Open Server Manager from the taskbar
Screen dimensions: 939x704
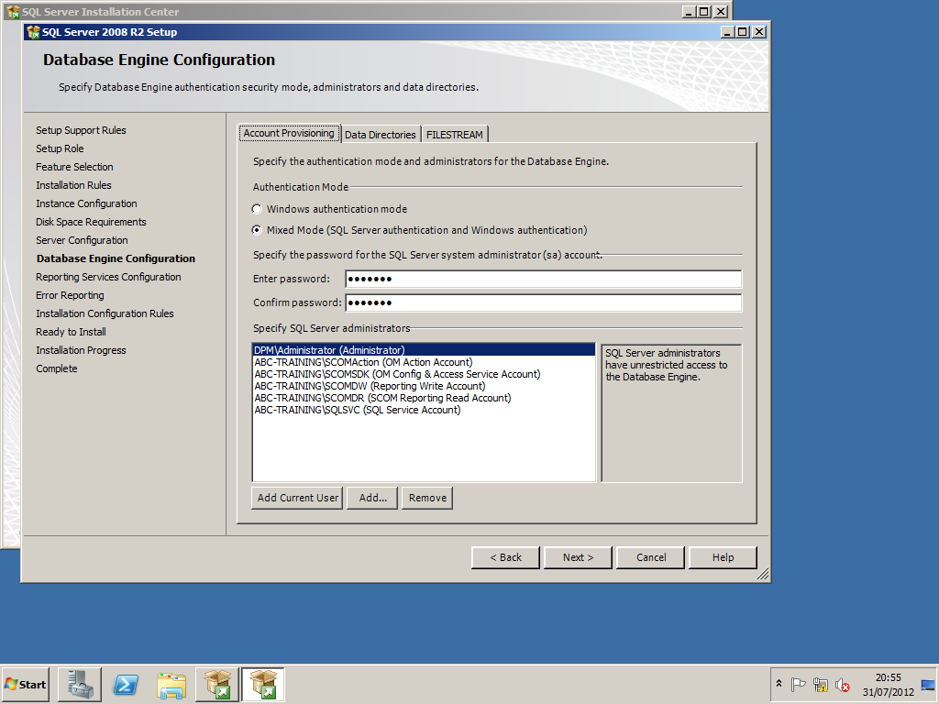[x=80, y=684]
